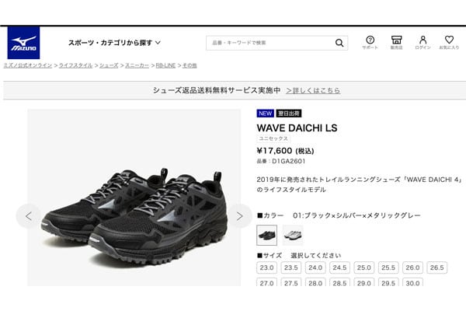Show the previous product image arrow

28,216
